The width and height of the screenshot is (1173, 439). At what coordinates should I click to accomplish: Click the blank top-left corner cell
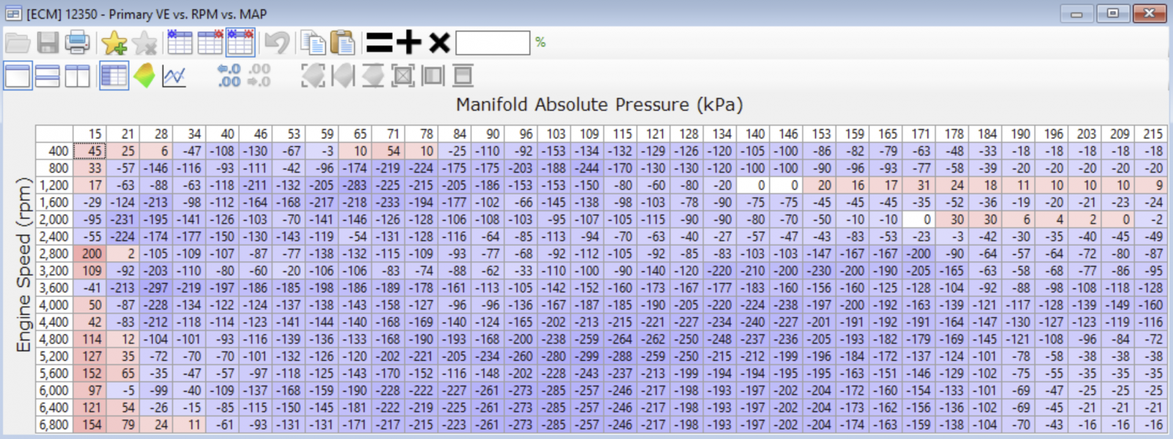[54, 134]
